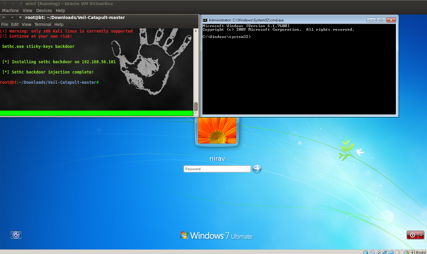Image resolution: width=427 pixels, height=254 pixels.
Task: Click the network adapters icon in the status bar
Action: pos(385,252)
